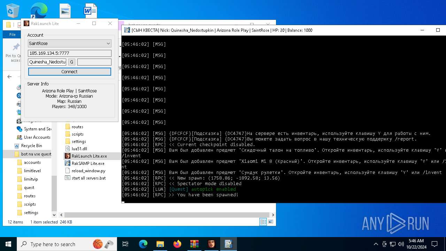Select RakSAMP Lite.exe file
This screenshot has height=251, width=446.
[x=88, y=163]
